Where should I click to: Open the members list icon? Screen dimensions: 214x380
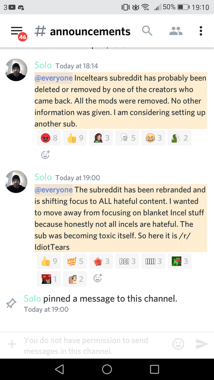click(x=176, y=31)
